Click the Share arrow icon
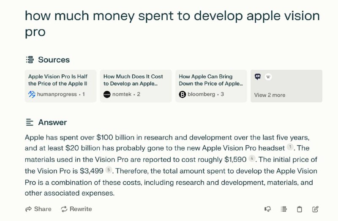The height and width of the screenshot is (221, 338). click(28, 209)
